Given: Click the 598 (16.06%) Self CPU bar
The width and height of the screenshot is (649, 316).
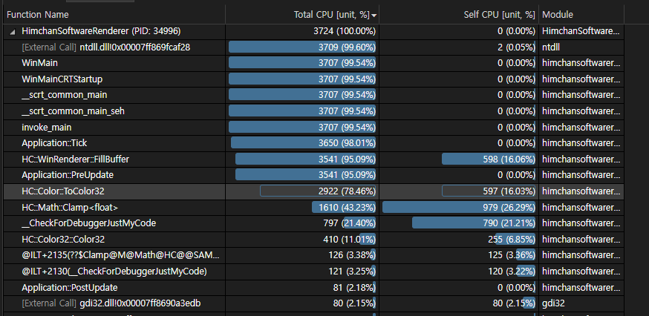Looking at the screenshot, I should [x=489, y=159].
